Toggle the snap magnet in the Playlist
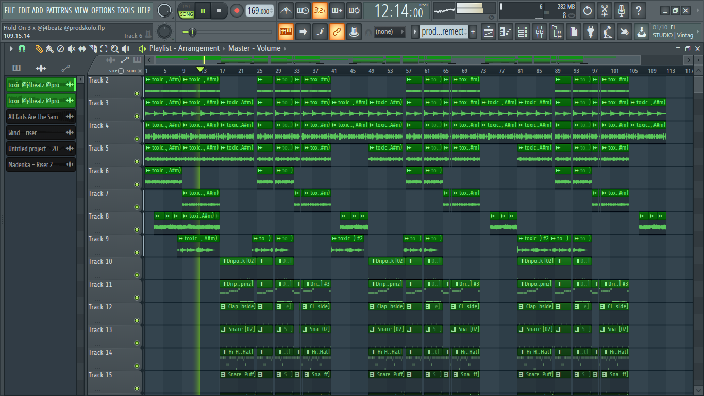Screen dimensions: 704x396 (x=22, y=48)
